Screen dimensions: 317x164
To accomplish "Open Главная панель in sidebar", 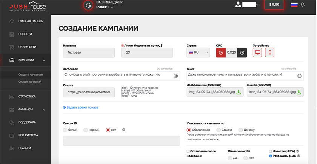I will pos(31,21).
